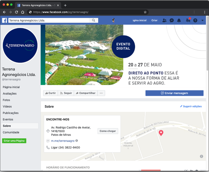Viewport: 209px width, 172px height.
Task: Open Comunidade in the sidebar
Action: click(x=11, y=132)
